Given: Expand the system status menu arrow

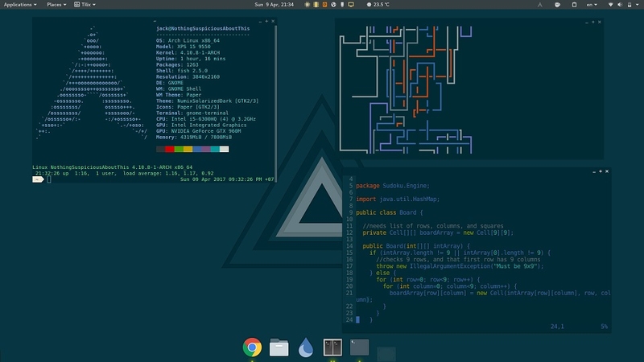Looking at the screenshot, I should pos(638,5).
